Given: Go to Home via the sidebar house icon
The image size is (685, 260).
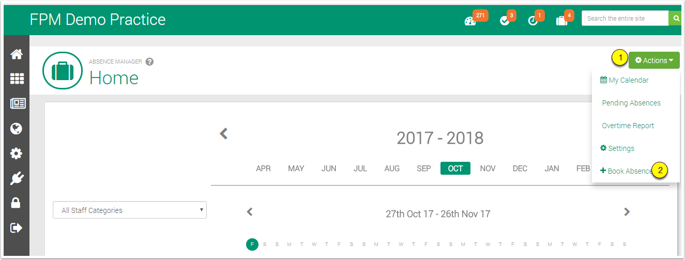Looking at the screenshot, I should pyautogui.click(x=17, y=54).
